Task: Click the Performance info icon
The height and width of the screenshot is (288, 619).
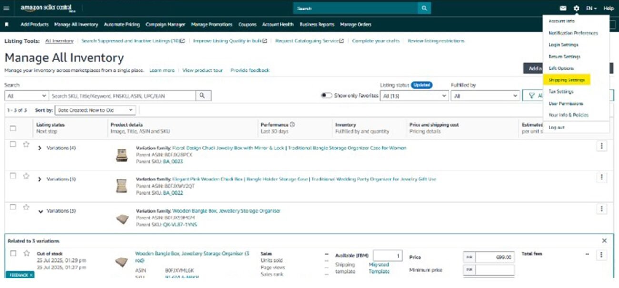Action: pos(292,125)
